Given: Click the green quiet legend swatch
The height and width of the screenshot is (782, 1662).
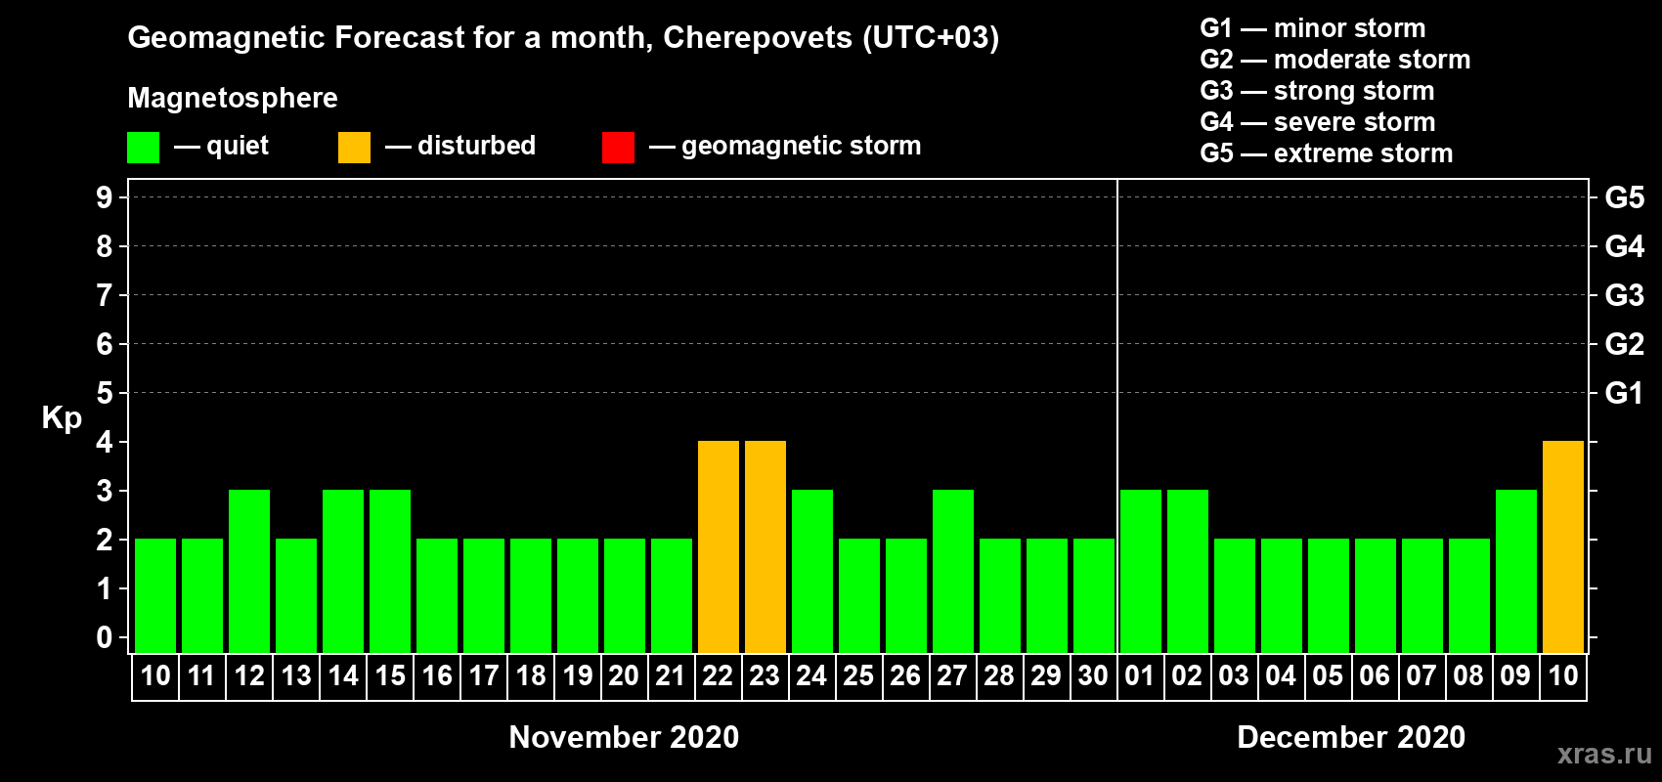Looking at the screenshot, I should pos(143,148).
